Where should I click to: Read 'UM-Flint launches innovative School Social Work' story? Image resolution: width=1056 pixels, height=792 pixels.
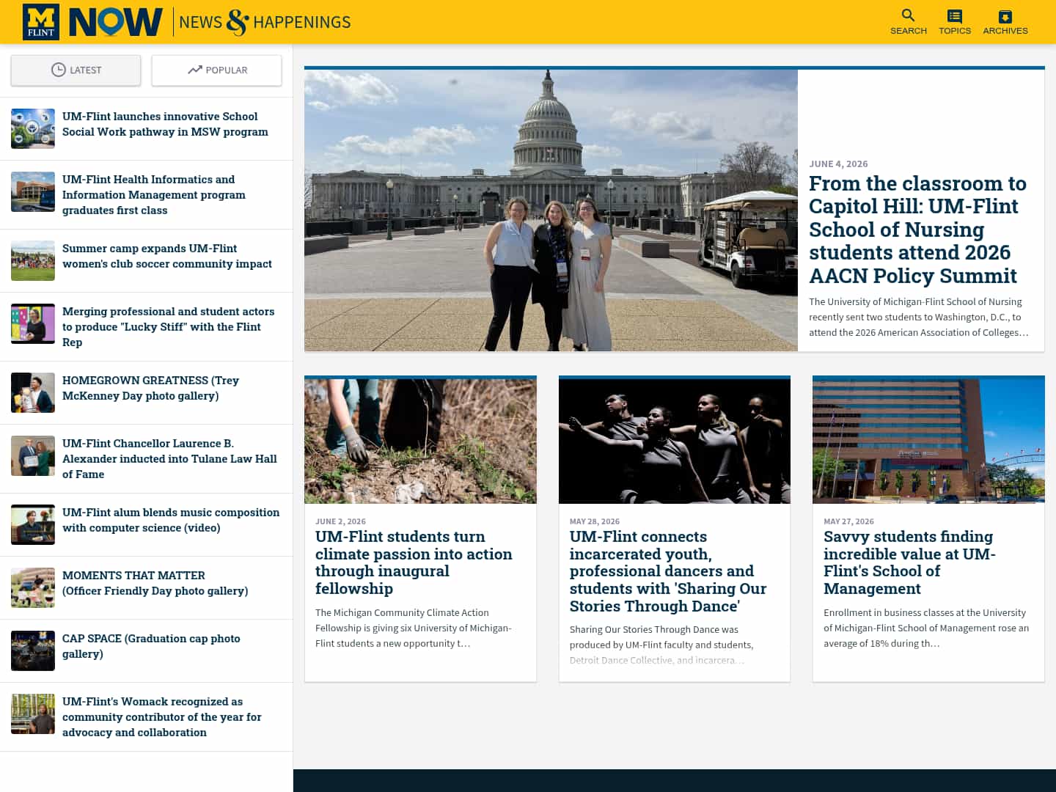point(165,124)
